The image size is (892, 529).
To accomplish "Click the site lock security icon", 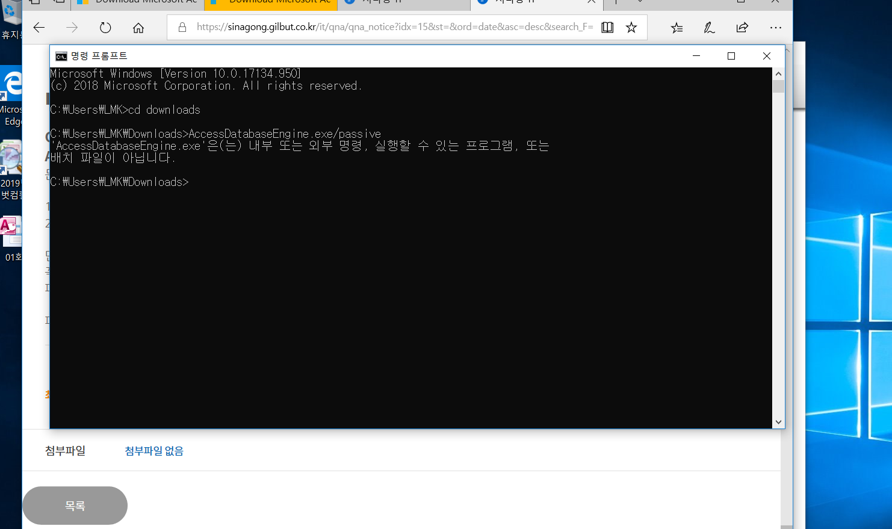I will tap(182, 27).
